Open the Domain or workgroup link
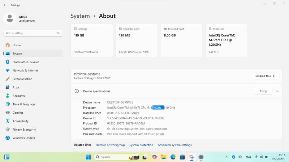289x162 pixels. [110, 145]
